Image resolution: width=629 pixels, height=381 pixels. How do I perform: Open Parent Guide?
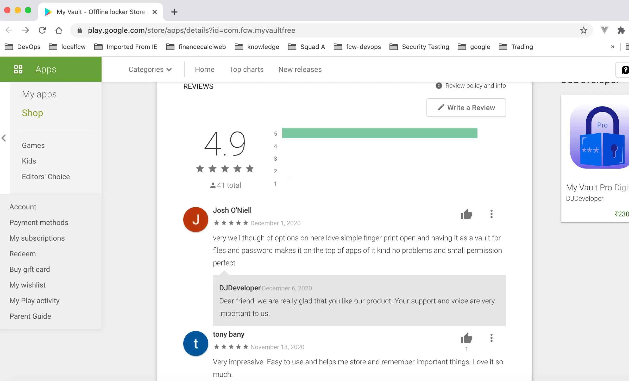click(x=30, y=316)
